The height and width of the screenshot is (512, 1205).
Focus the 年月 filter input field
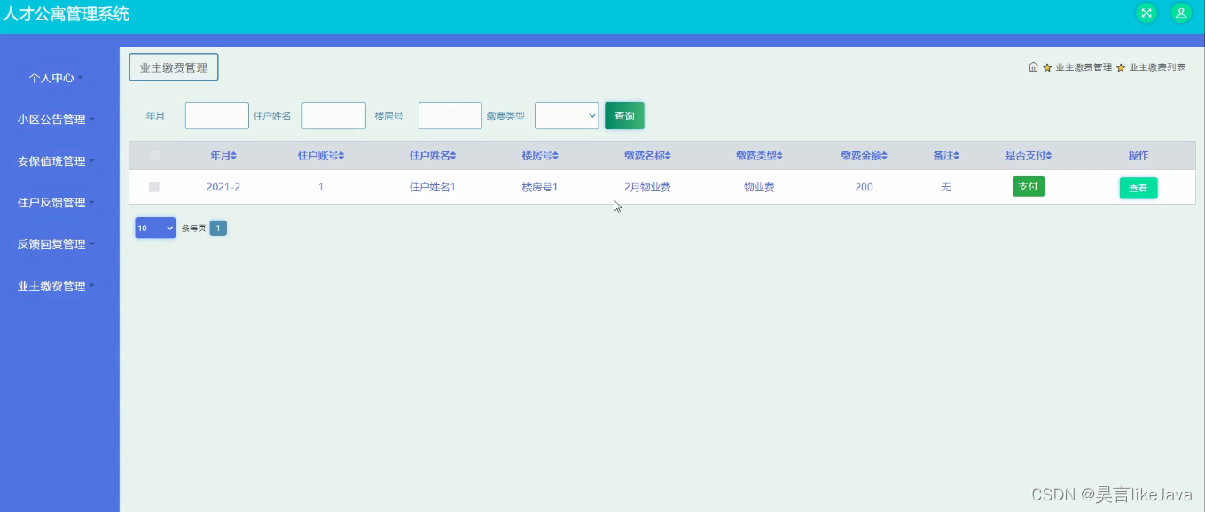(217, 116)
